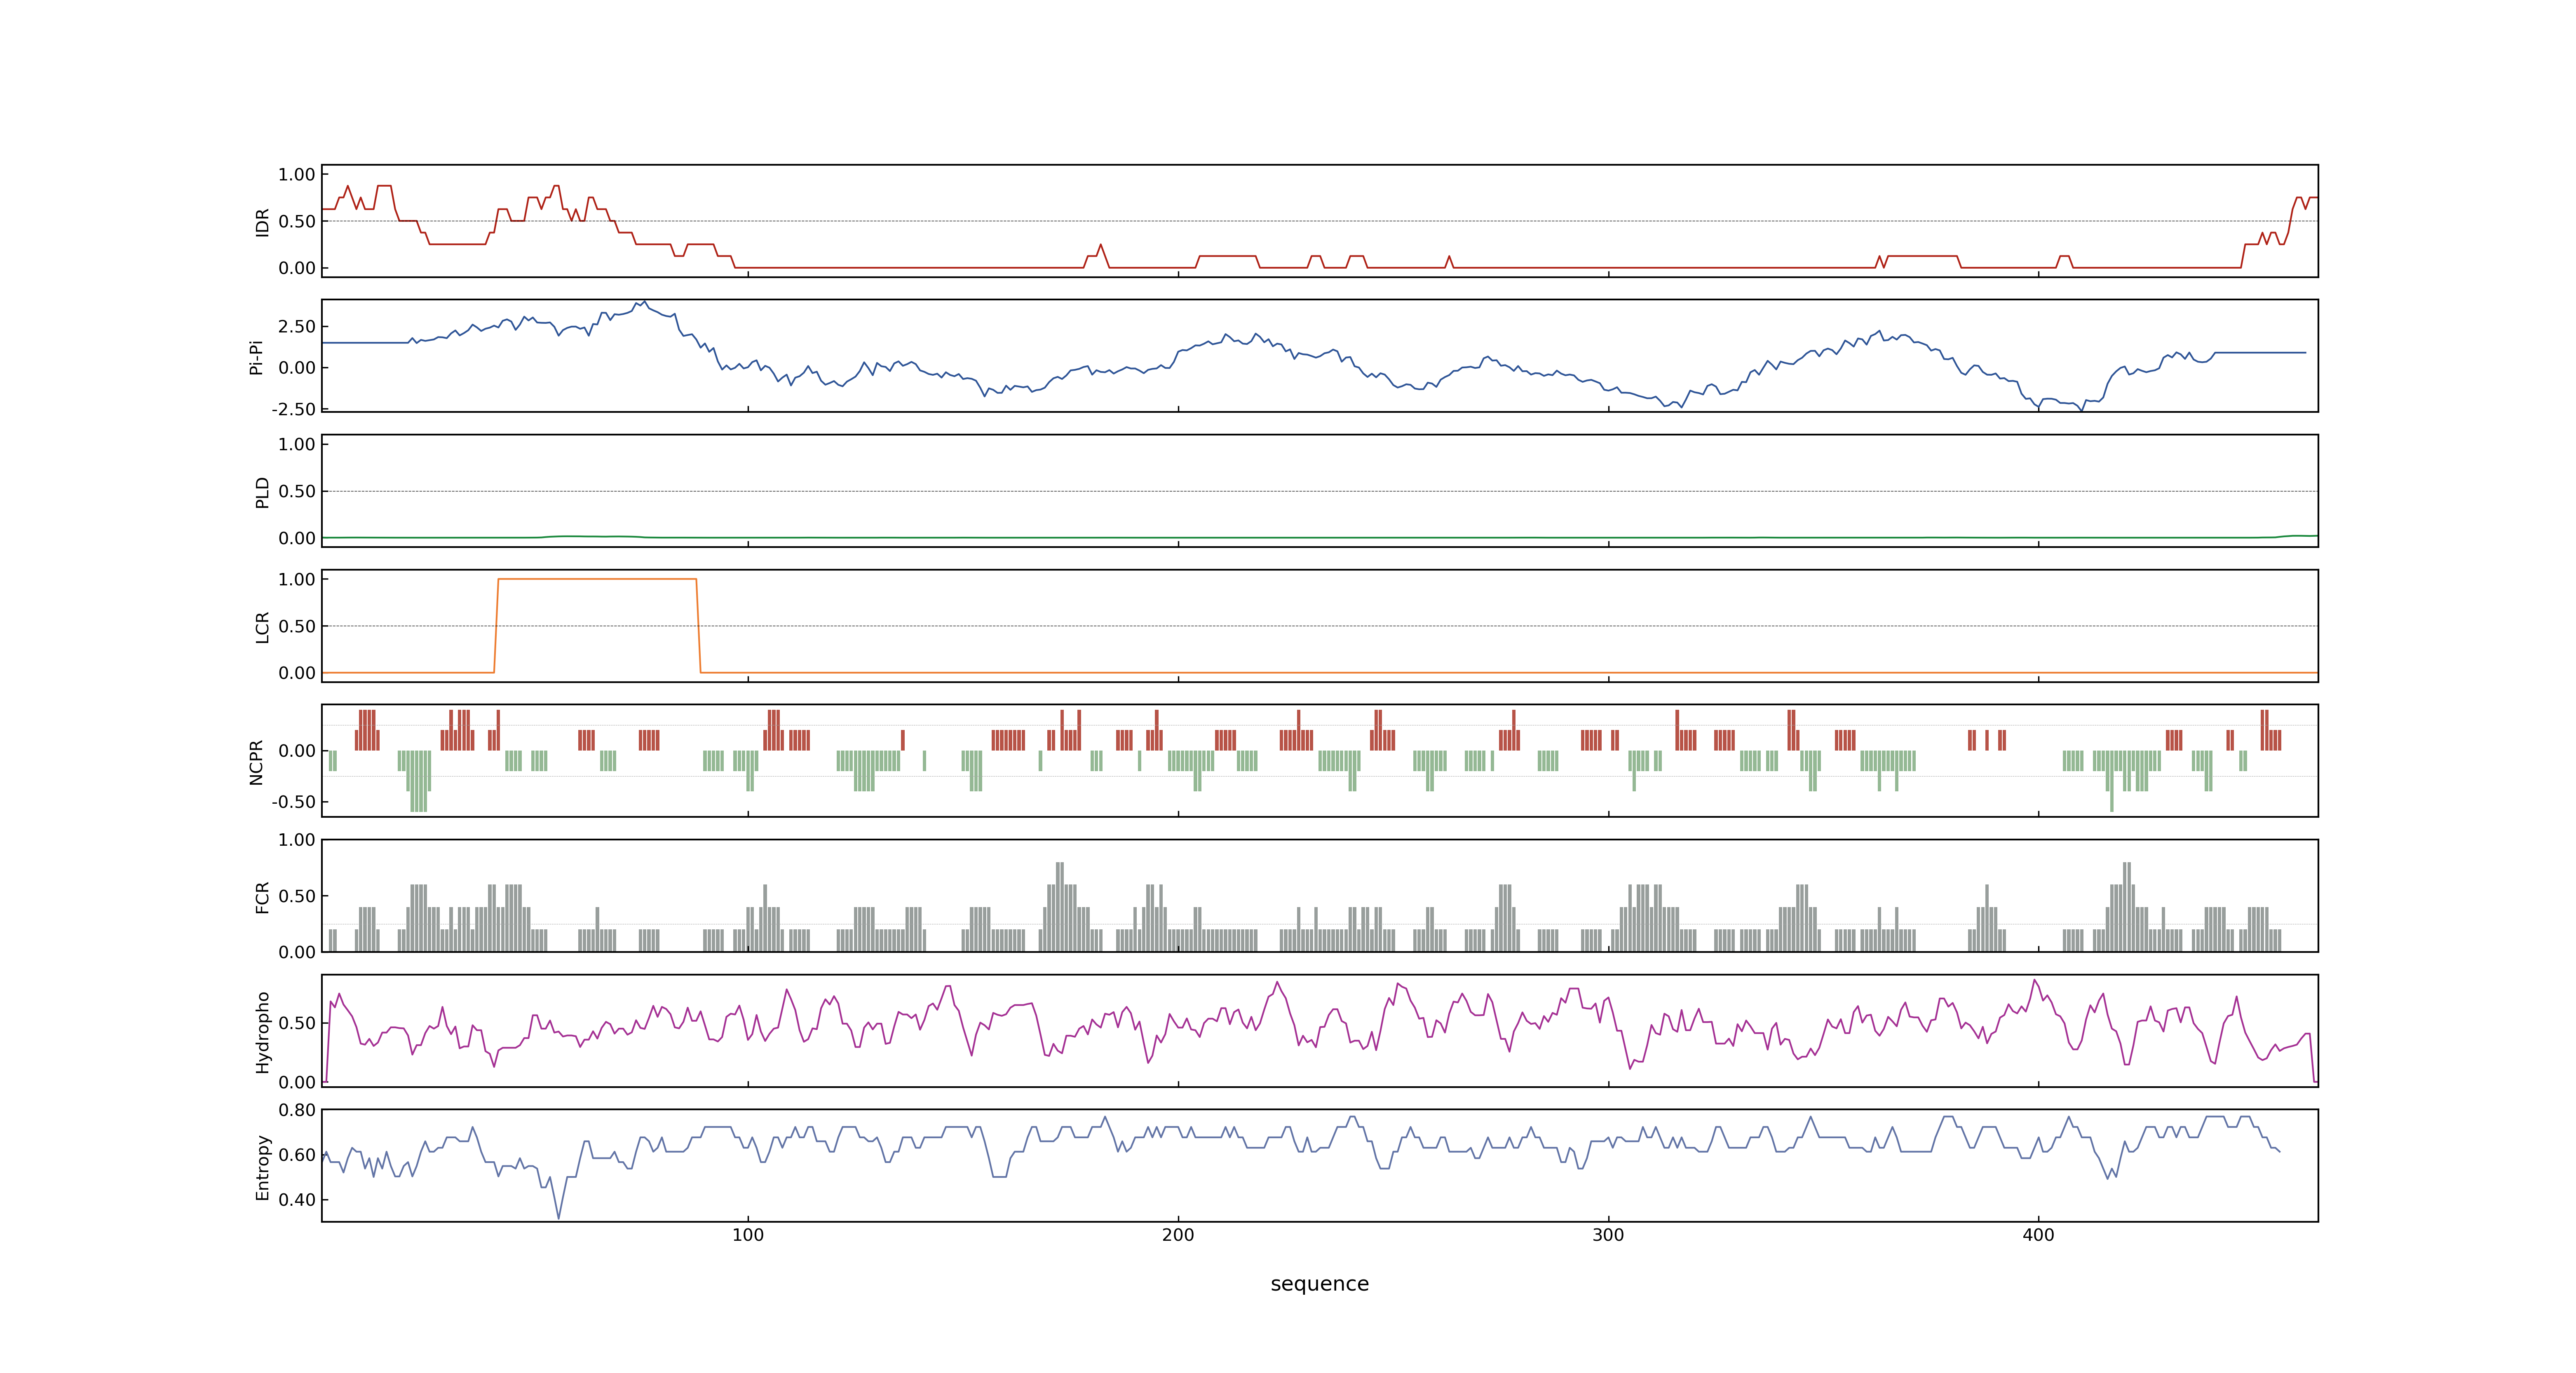The width and height of the screenshot is (2576, 1373).
Task: Click the IDR axis label
Action: point(262,222)
